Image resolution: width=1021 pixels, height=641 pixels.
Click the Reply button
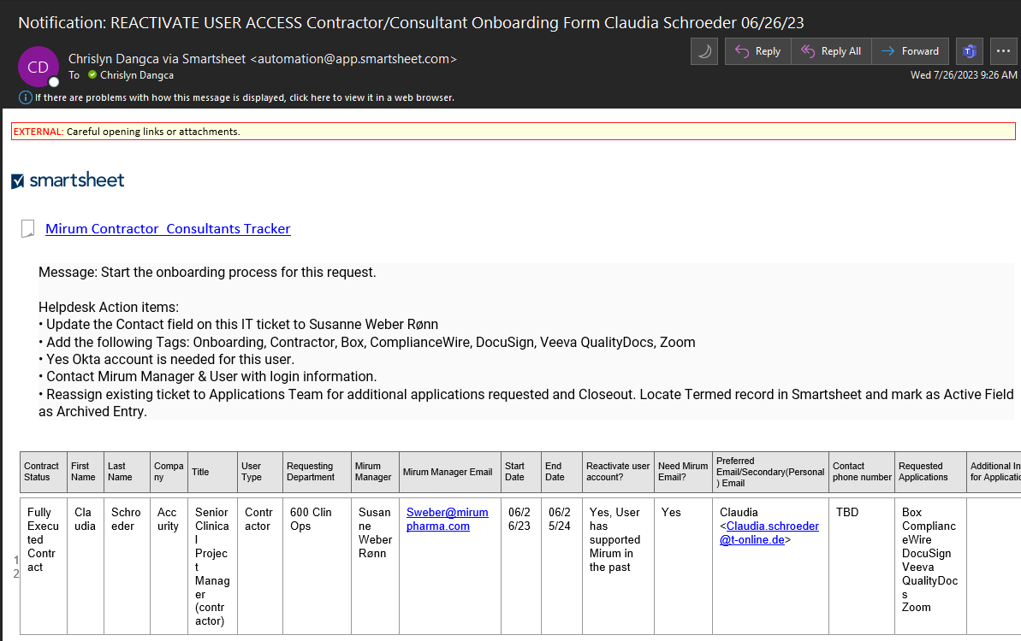758,51
